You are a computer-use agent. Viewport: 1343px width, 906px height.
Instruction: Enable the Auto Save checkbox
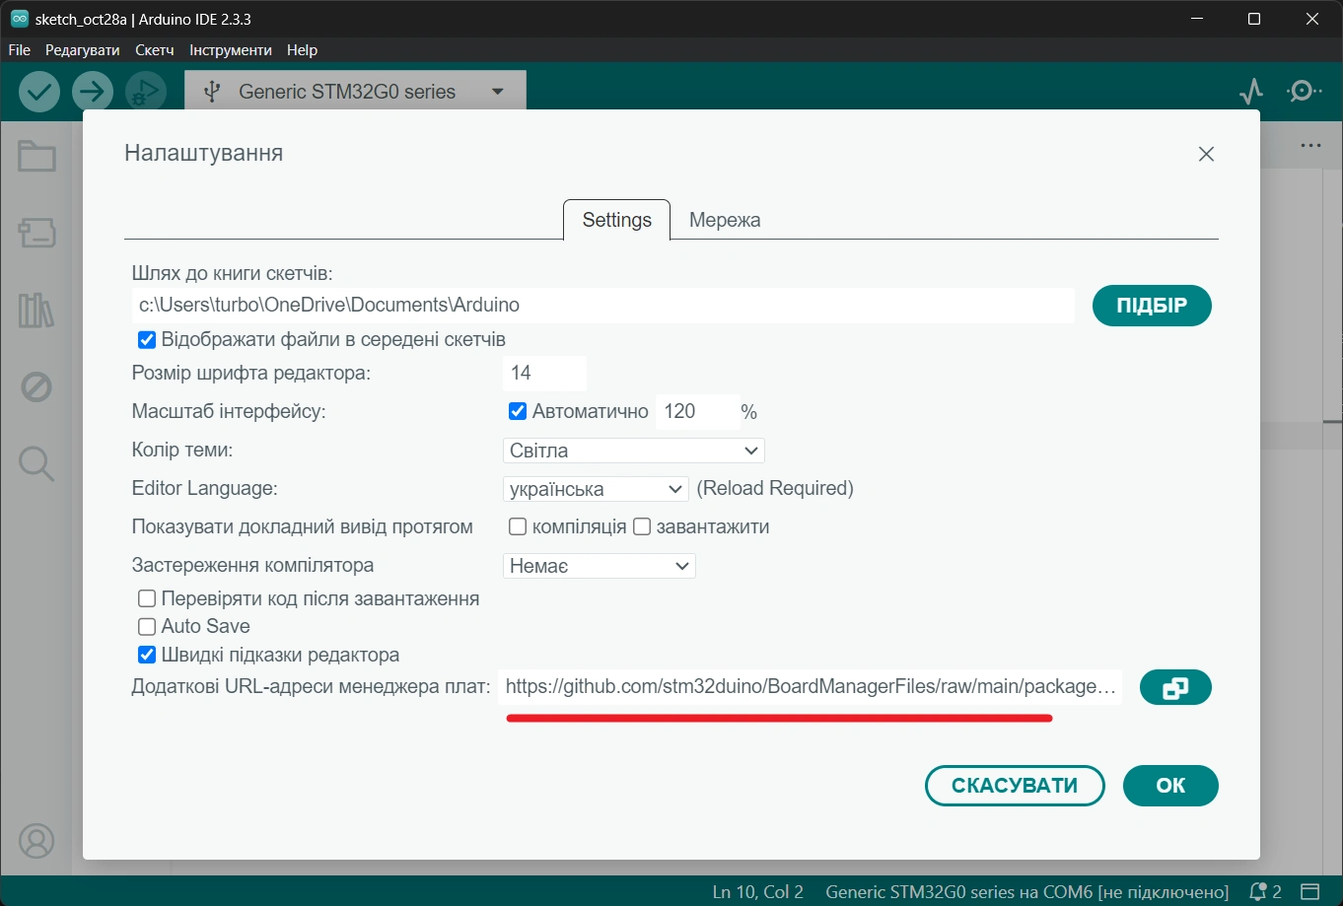pyautogui.click(x=147, y=626)
